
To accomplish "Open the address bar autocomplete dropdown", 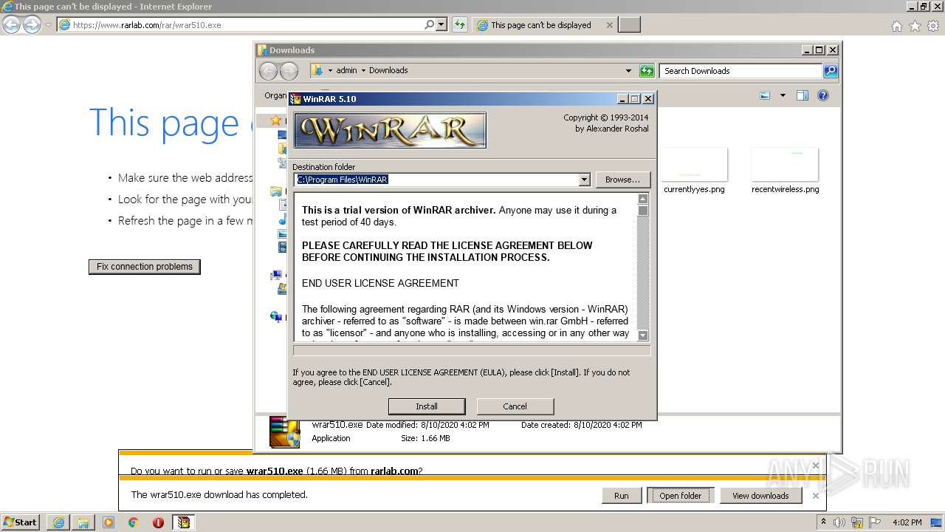I will click(441, 24).
